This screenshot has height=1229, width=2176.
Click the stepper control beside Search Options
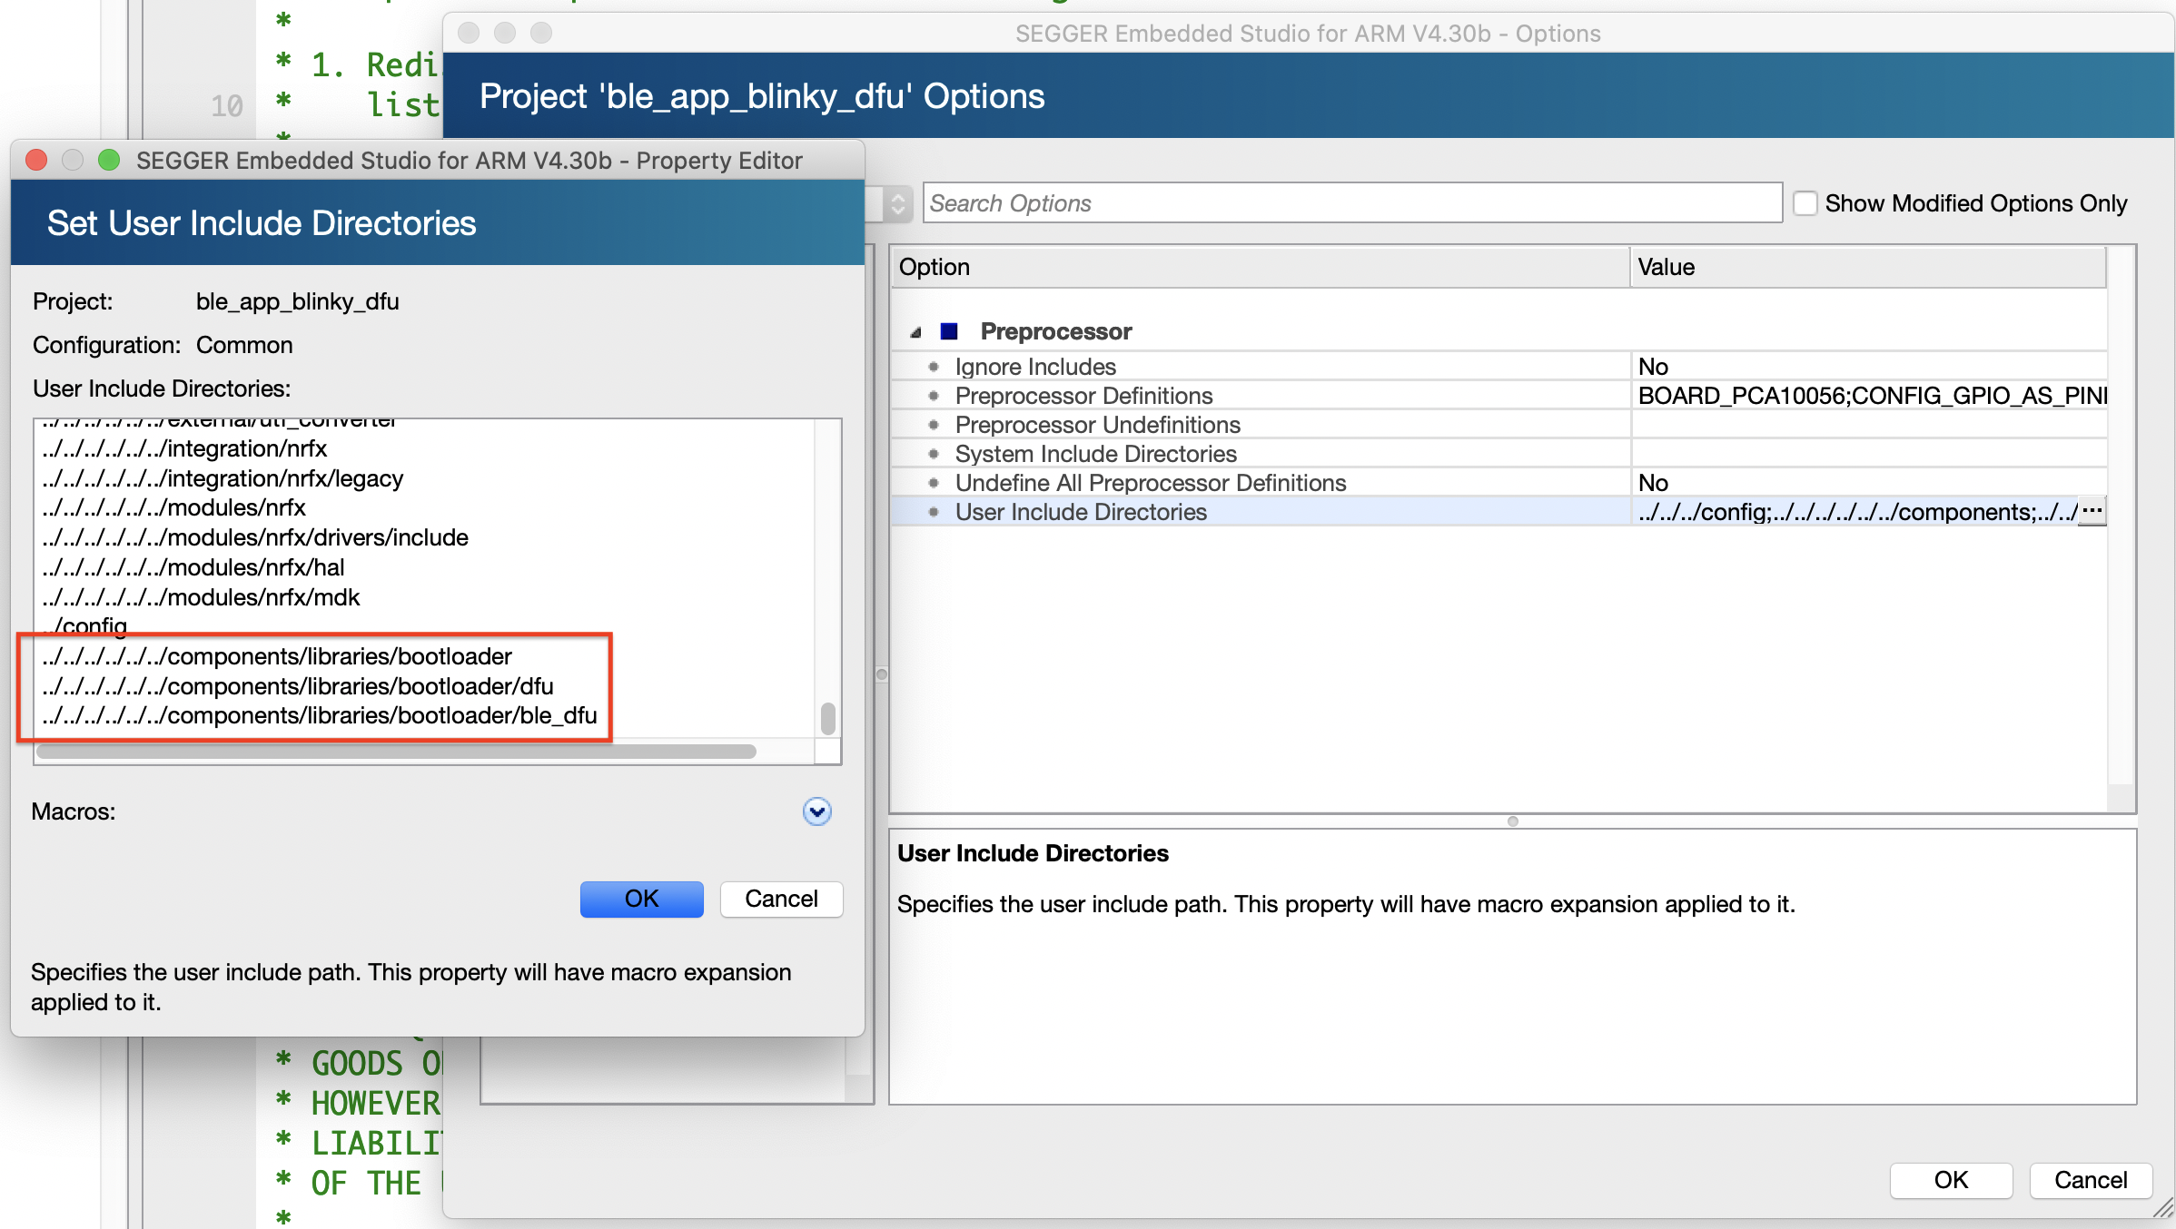click(x=897, y=203)
